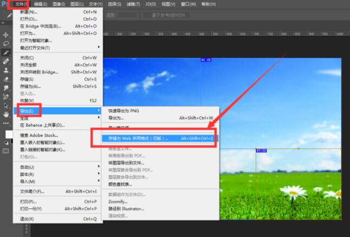
Task: Choose 在 Behance 上共享(D)... entry
Action: click(58, 125)
